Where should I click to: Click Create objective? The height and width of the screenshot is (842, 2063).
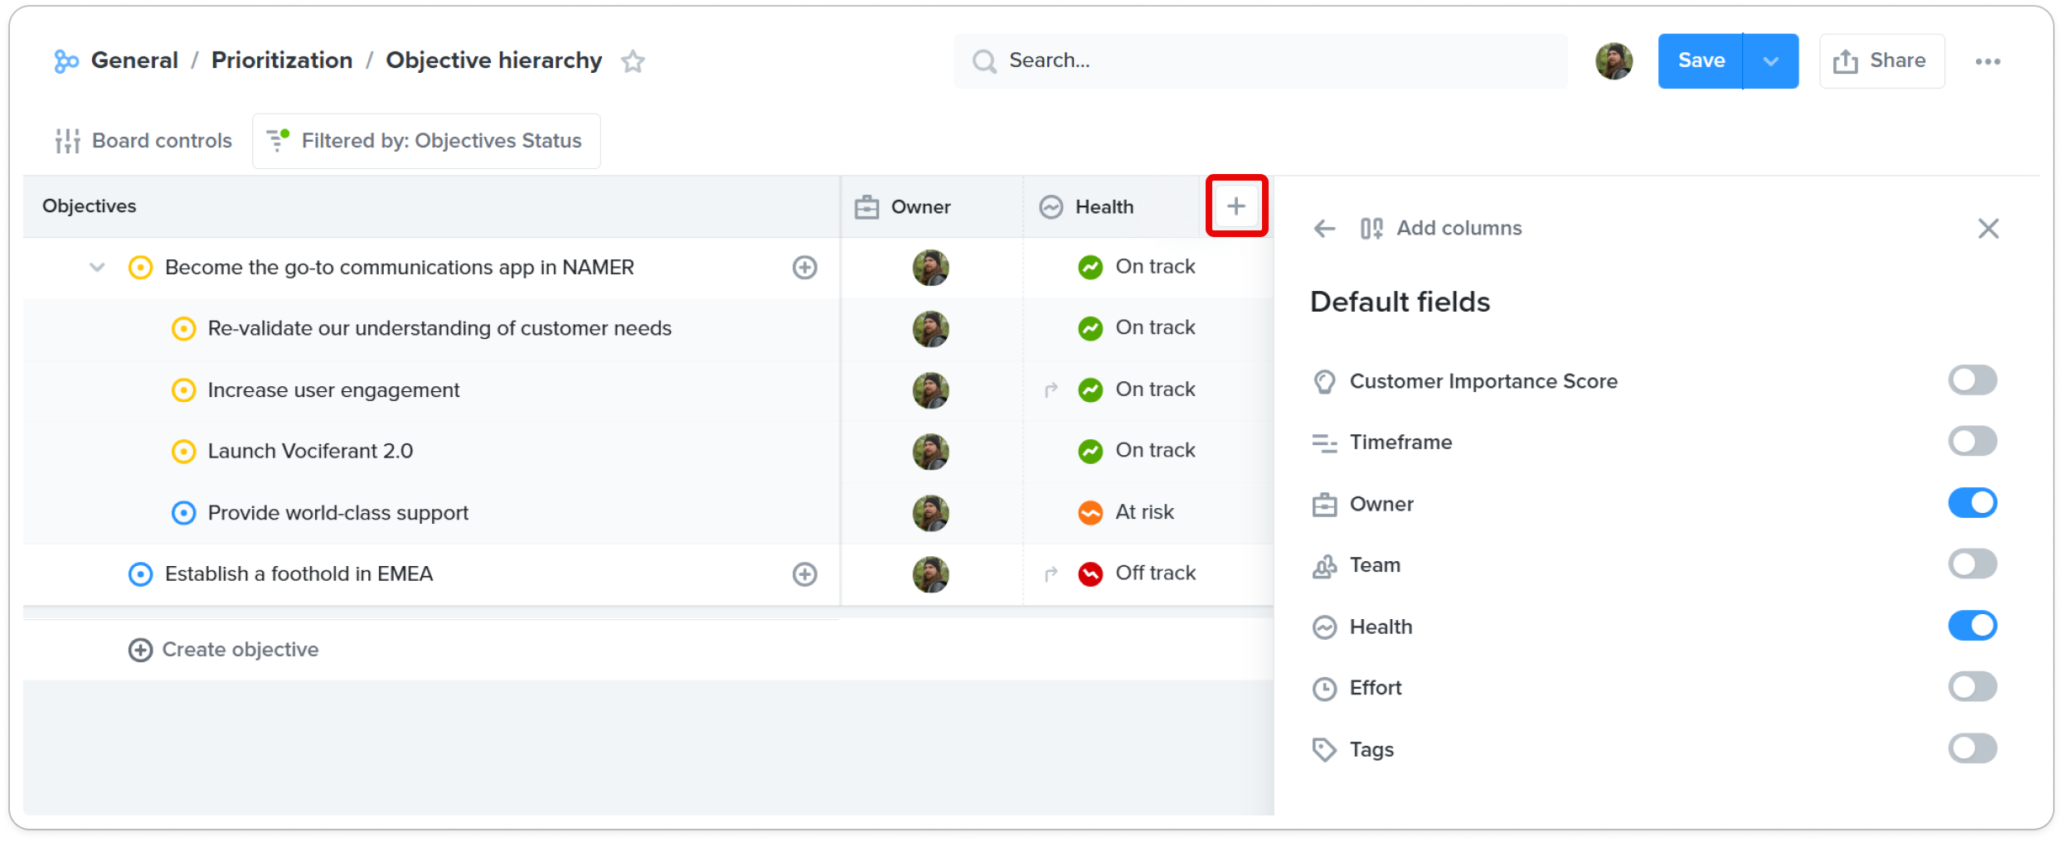[x=224, y=650]
